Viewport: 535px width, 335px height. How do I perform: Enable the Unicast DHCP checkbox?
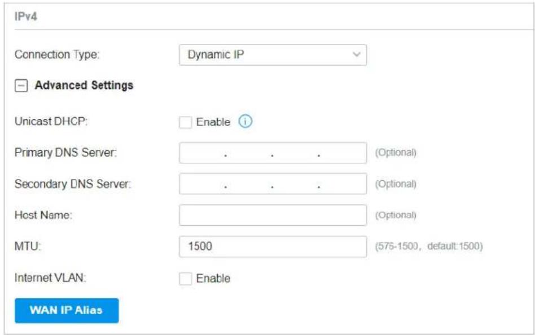[185, 122]
